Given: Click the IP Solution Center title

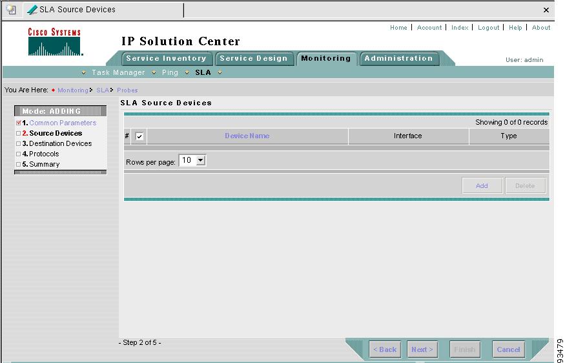Looking at the screenshot, I should coord(181,41).
